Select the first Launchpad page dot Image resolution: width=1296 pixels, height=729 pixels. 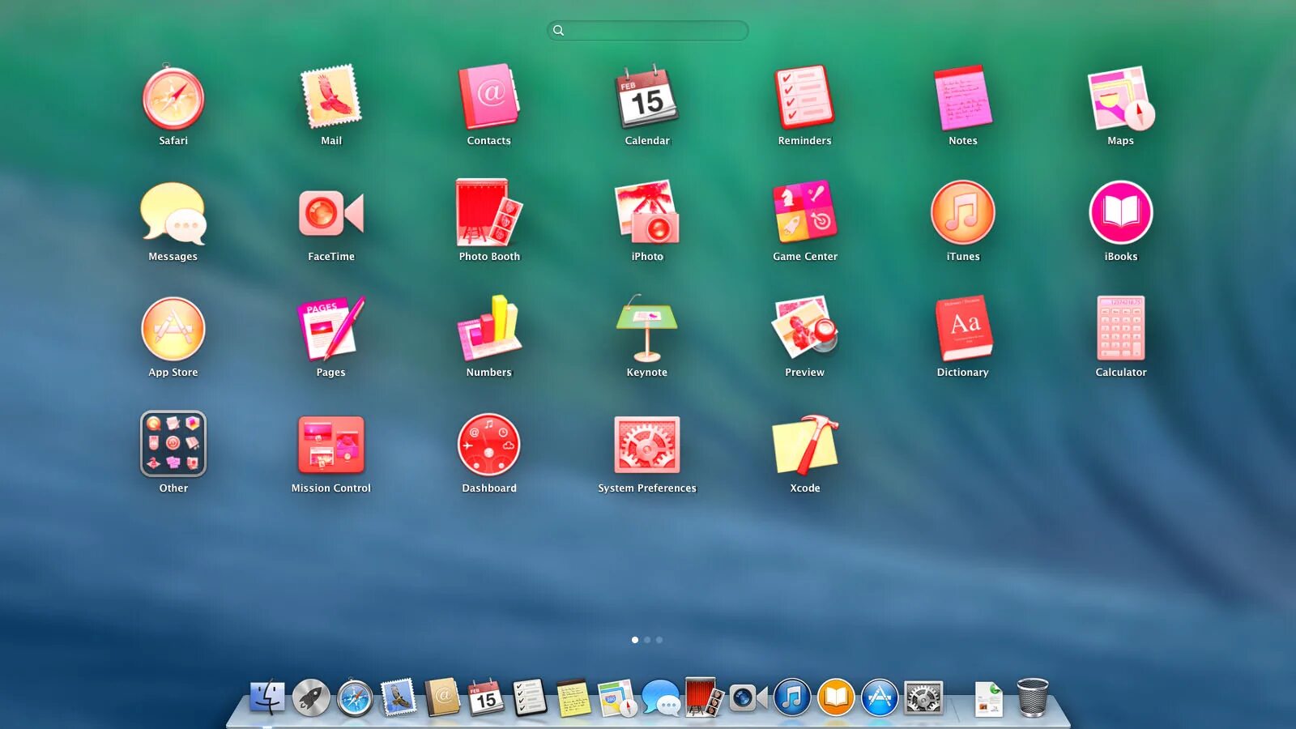pos(635,640)
